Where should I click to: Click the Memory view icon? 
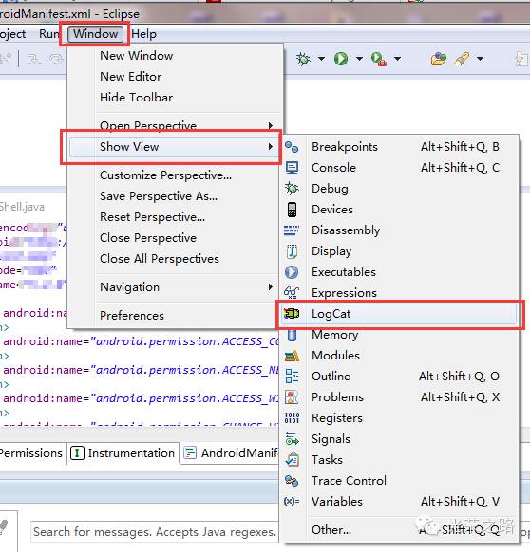pyautogui.click(x=292, y=335)
